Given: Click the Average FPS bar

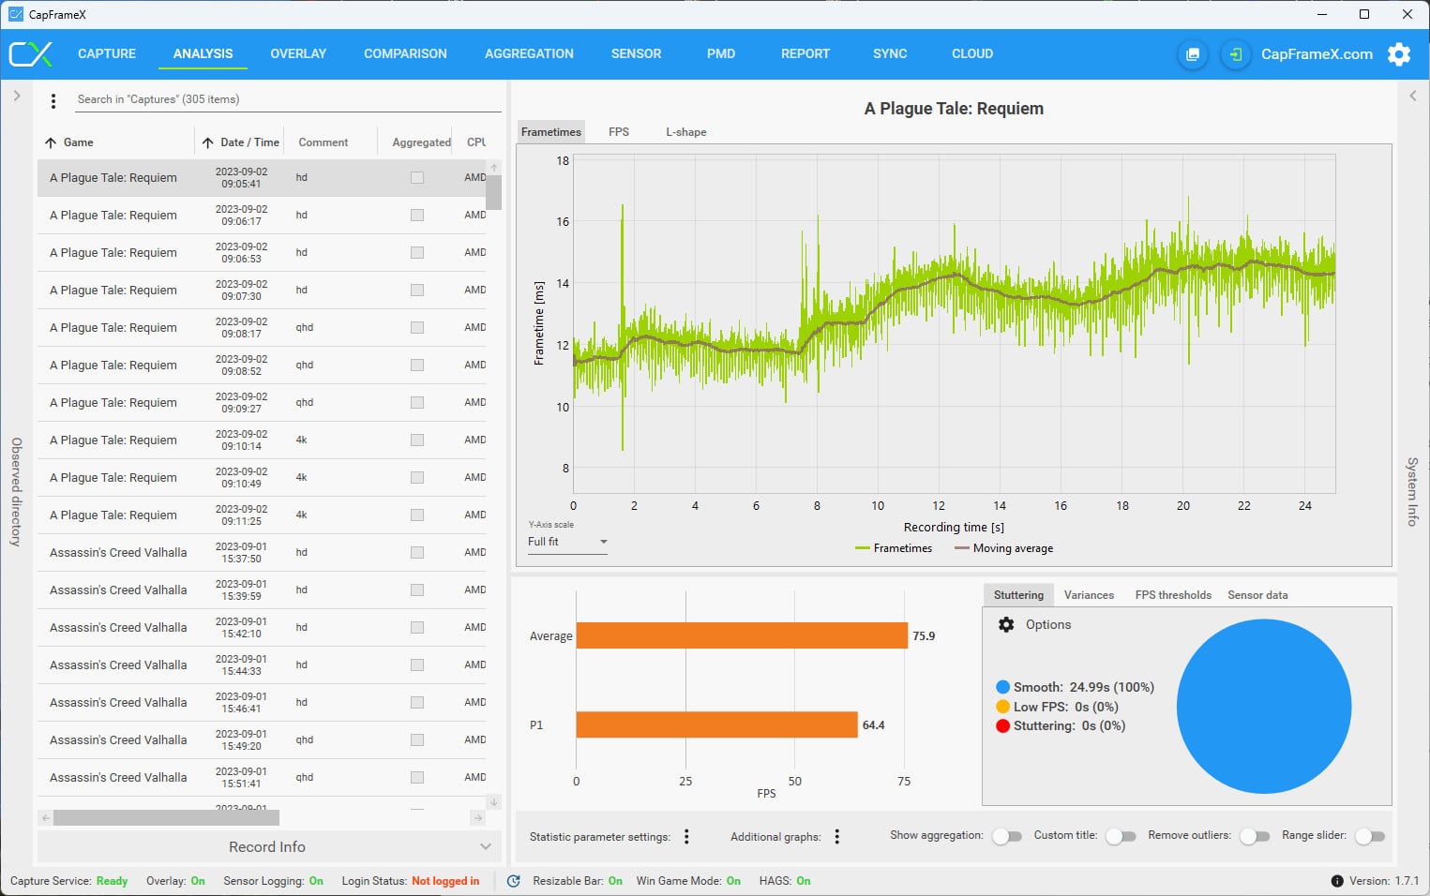Looking at the screenshot, I should pyautogui.click(x=742, y=635).
